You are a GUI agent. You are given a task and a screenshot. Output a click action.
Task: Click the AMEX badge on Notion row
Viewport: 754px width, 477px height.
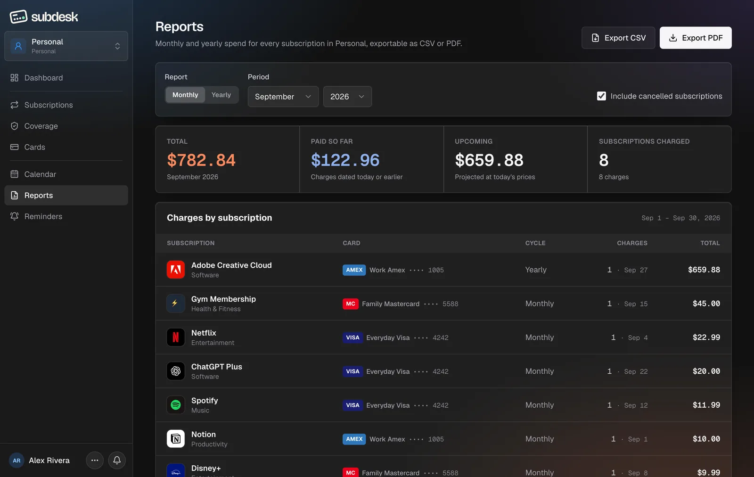354,439
